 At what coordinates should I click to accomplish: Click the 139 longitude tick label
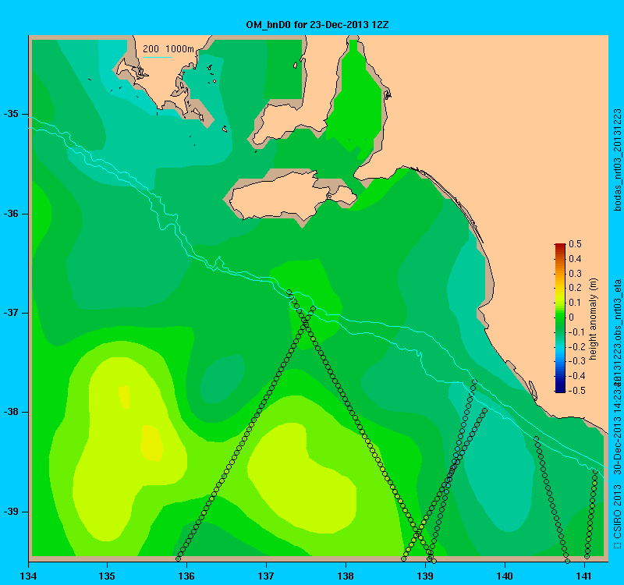[425, 576]
